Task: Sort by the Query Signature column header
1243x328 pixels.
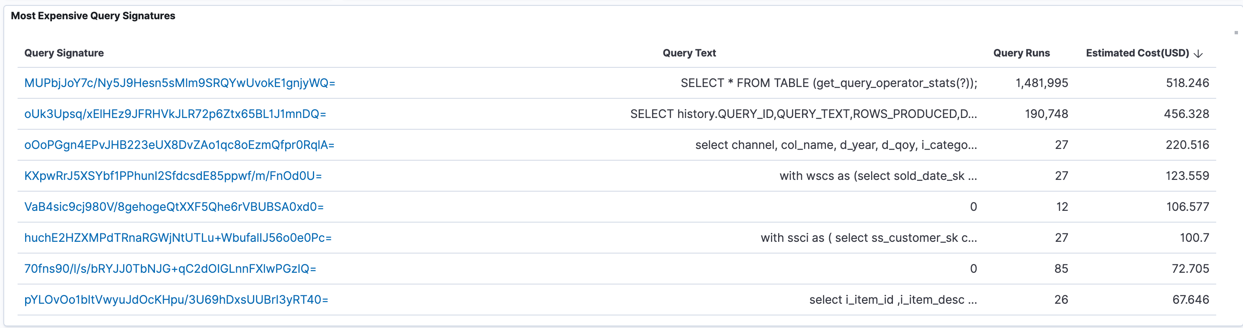Action: pos(64,53)
